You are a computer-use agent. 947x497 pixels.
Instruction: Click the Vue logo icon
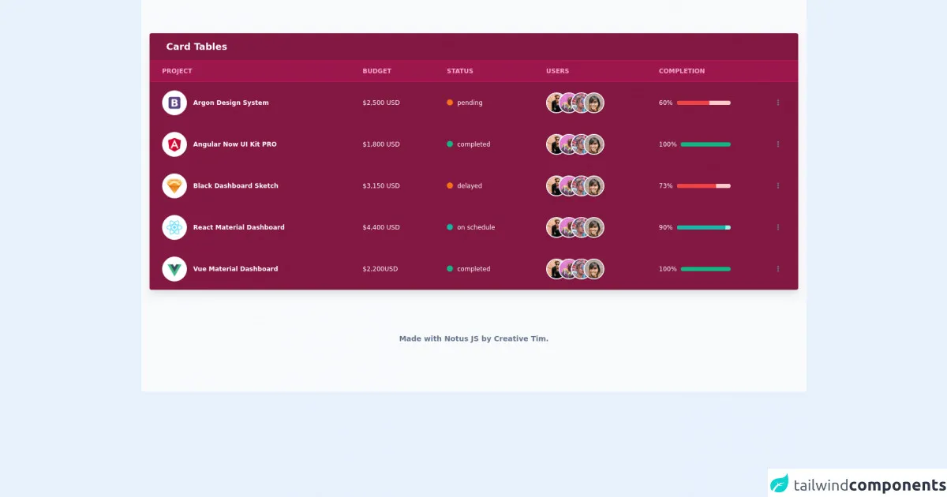pos(174,269)
